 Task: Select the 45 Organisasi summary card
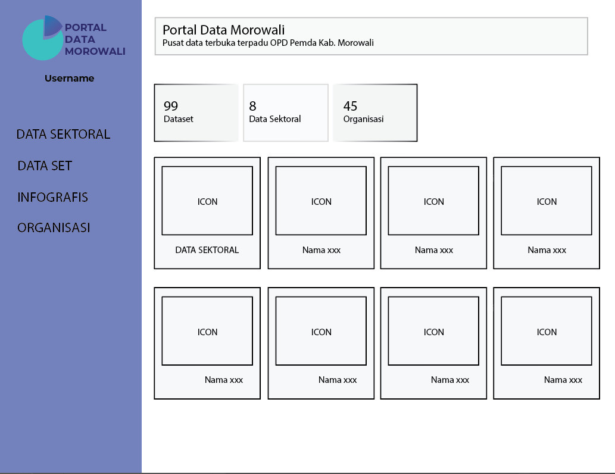375,113
